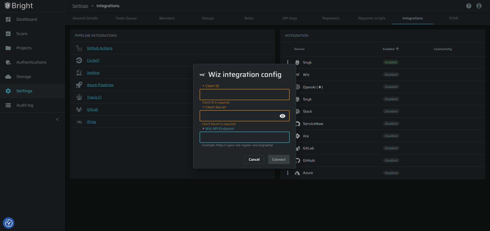Select the ServiceNow service name
This screenshot has width=490, height=231.
(313, 124)
